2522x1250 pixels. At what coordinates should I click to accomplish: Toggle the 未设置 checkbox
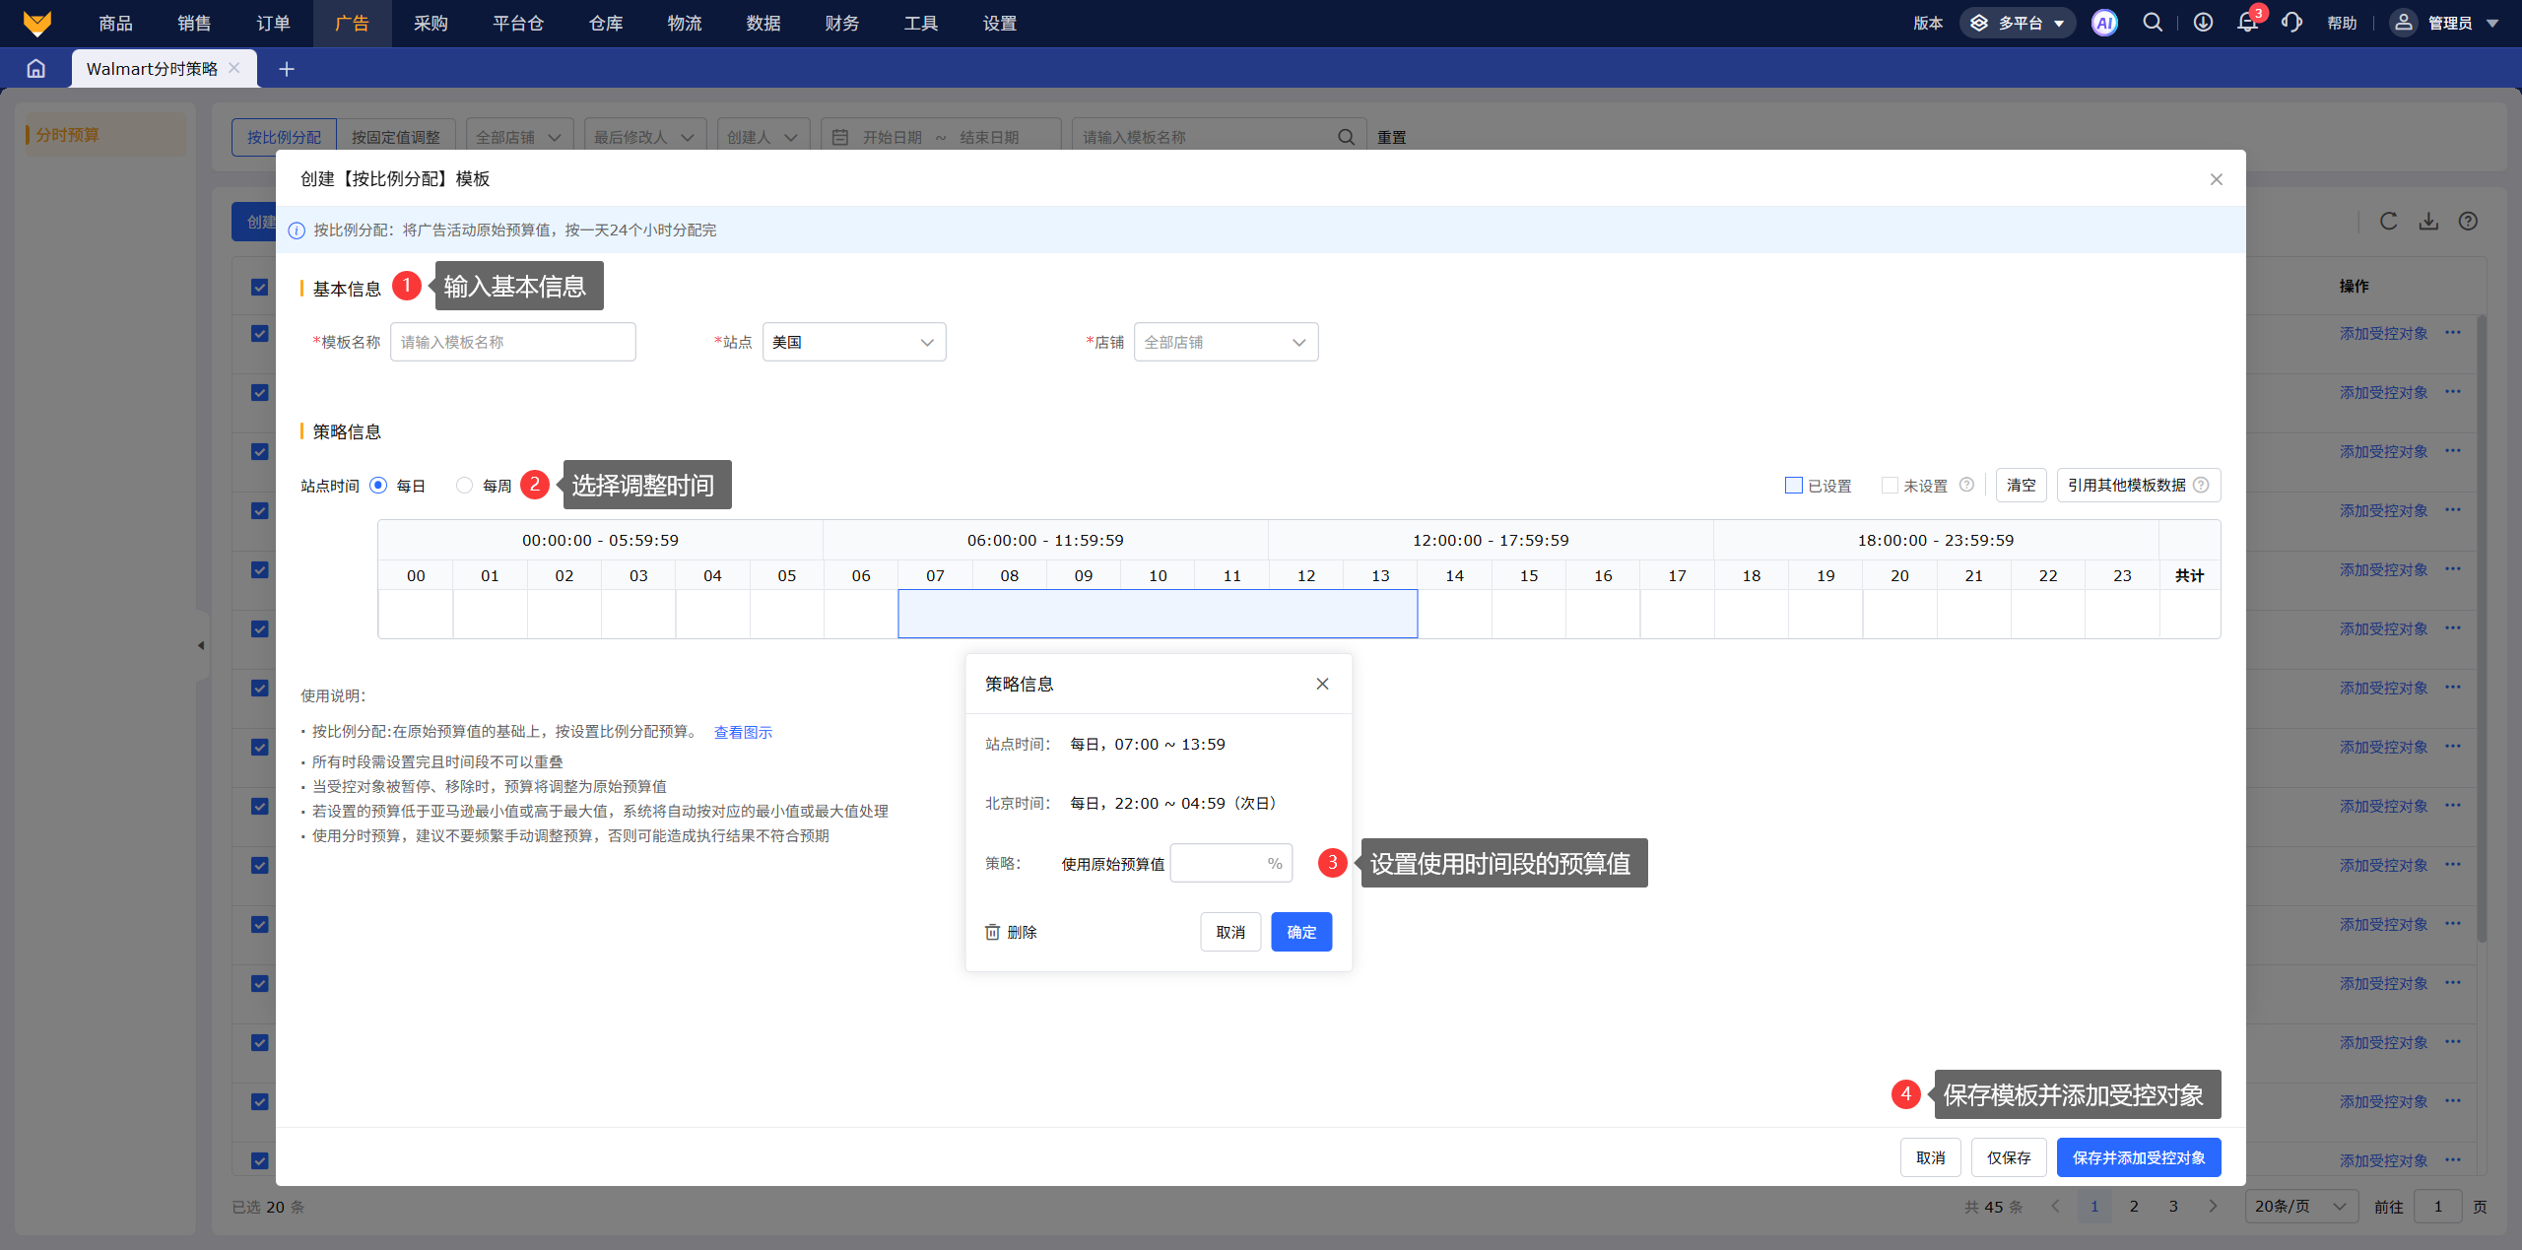click(x=1890, y=485)
